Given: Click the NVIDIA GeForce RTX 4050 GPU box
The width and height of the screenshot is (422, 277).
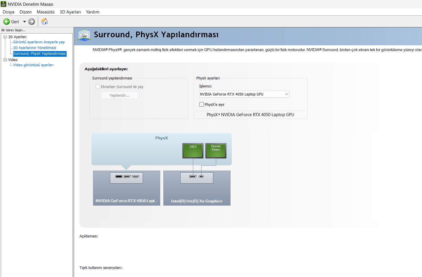Looking at the screenshot, I should (x=127, y=188).
